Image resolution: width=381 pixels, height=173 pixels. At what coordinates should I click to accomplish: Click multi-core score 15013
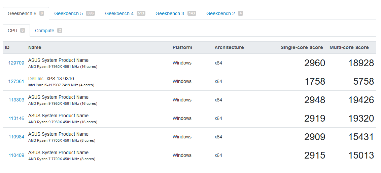click(x=361, y=155)
